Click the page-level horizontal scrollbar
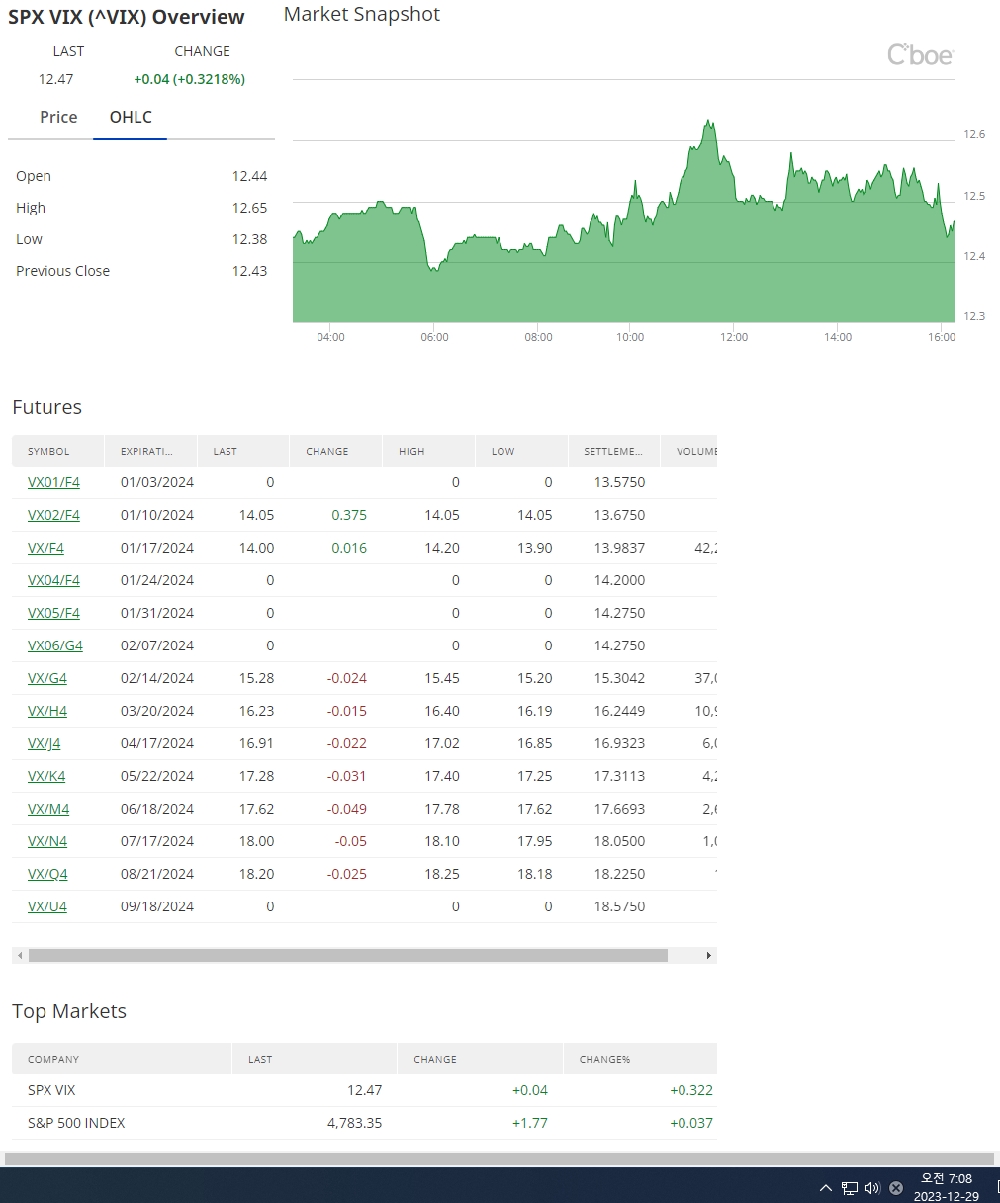 [499, 1159]
